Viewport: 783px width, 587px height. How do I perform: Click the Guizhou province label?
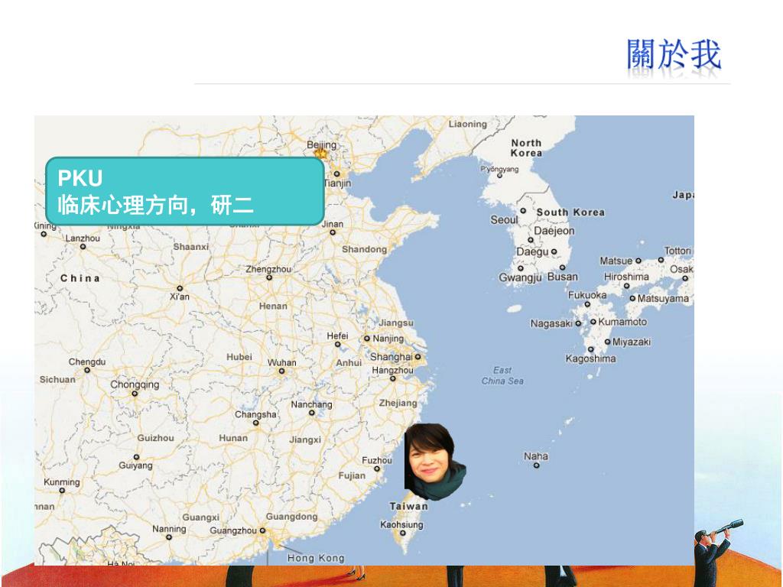(x=155, y=438)
